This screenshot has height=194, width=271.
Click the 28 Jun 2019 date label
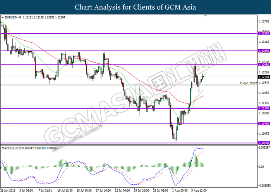pos(8,191)
